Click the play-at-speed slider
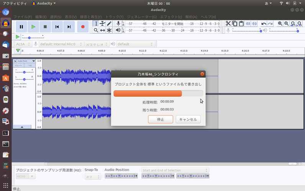This screenshot has width=305, height=191. tap(33, 37)
